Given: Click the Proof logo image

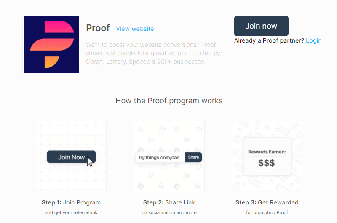Looking at the screenshot, I should pos(51,44).
